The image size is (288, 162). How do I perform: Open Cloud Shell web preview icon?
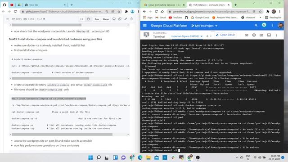(x=261, y=35)
